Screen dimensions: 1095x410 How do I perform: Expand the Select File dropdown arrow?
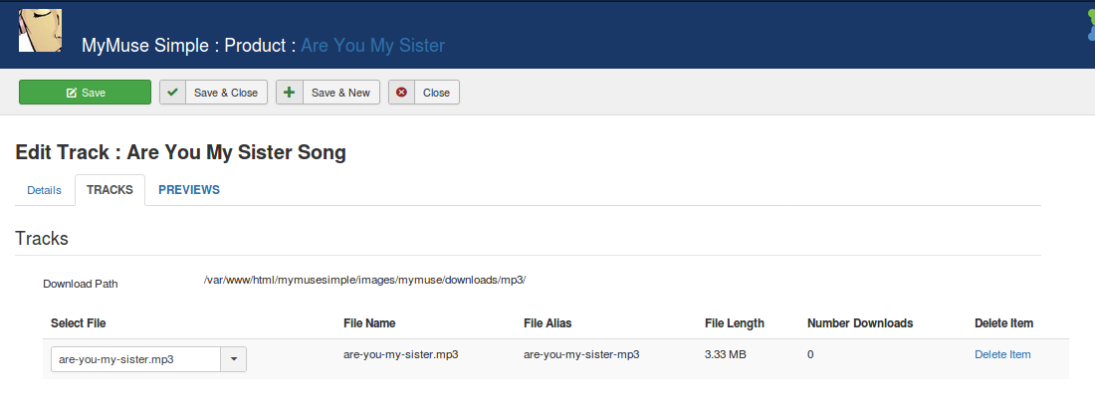(233, 359)
